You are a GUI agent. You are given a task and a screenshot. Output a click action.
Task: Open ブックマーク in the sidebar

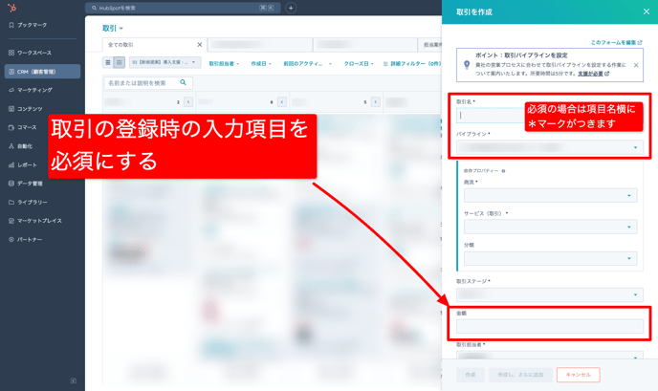[28, 25]
